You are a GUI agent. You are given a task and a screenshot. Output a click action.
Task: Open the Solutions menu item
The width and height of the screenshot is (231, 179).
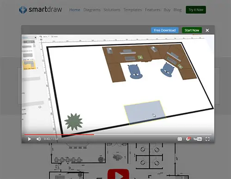coord(112,10)
